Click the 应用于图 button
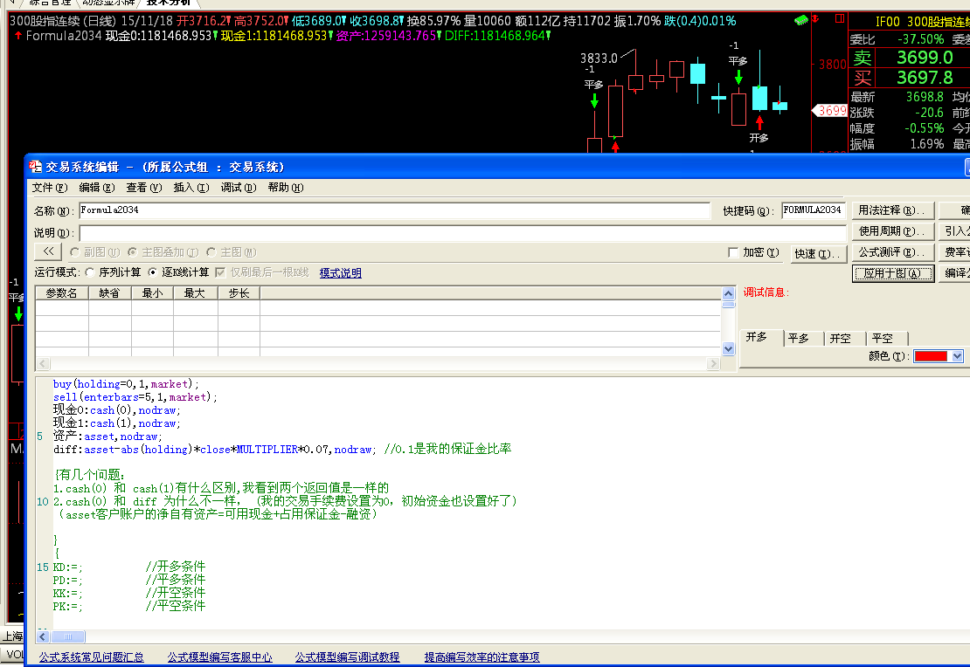The width and height of the screenshot is (970, 667). coord(891,273)
